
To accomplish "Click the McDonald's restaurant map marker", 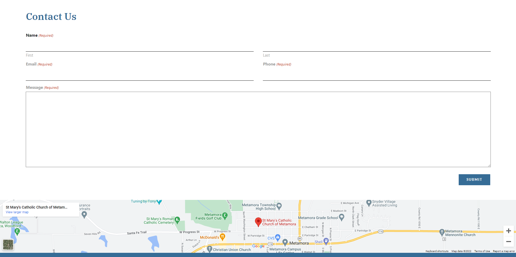I will point(222,237).
